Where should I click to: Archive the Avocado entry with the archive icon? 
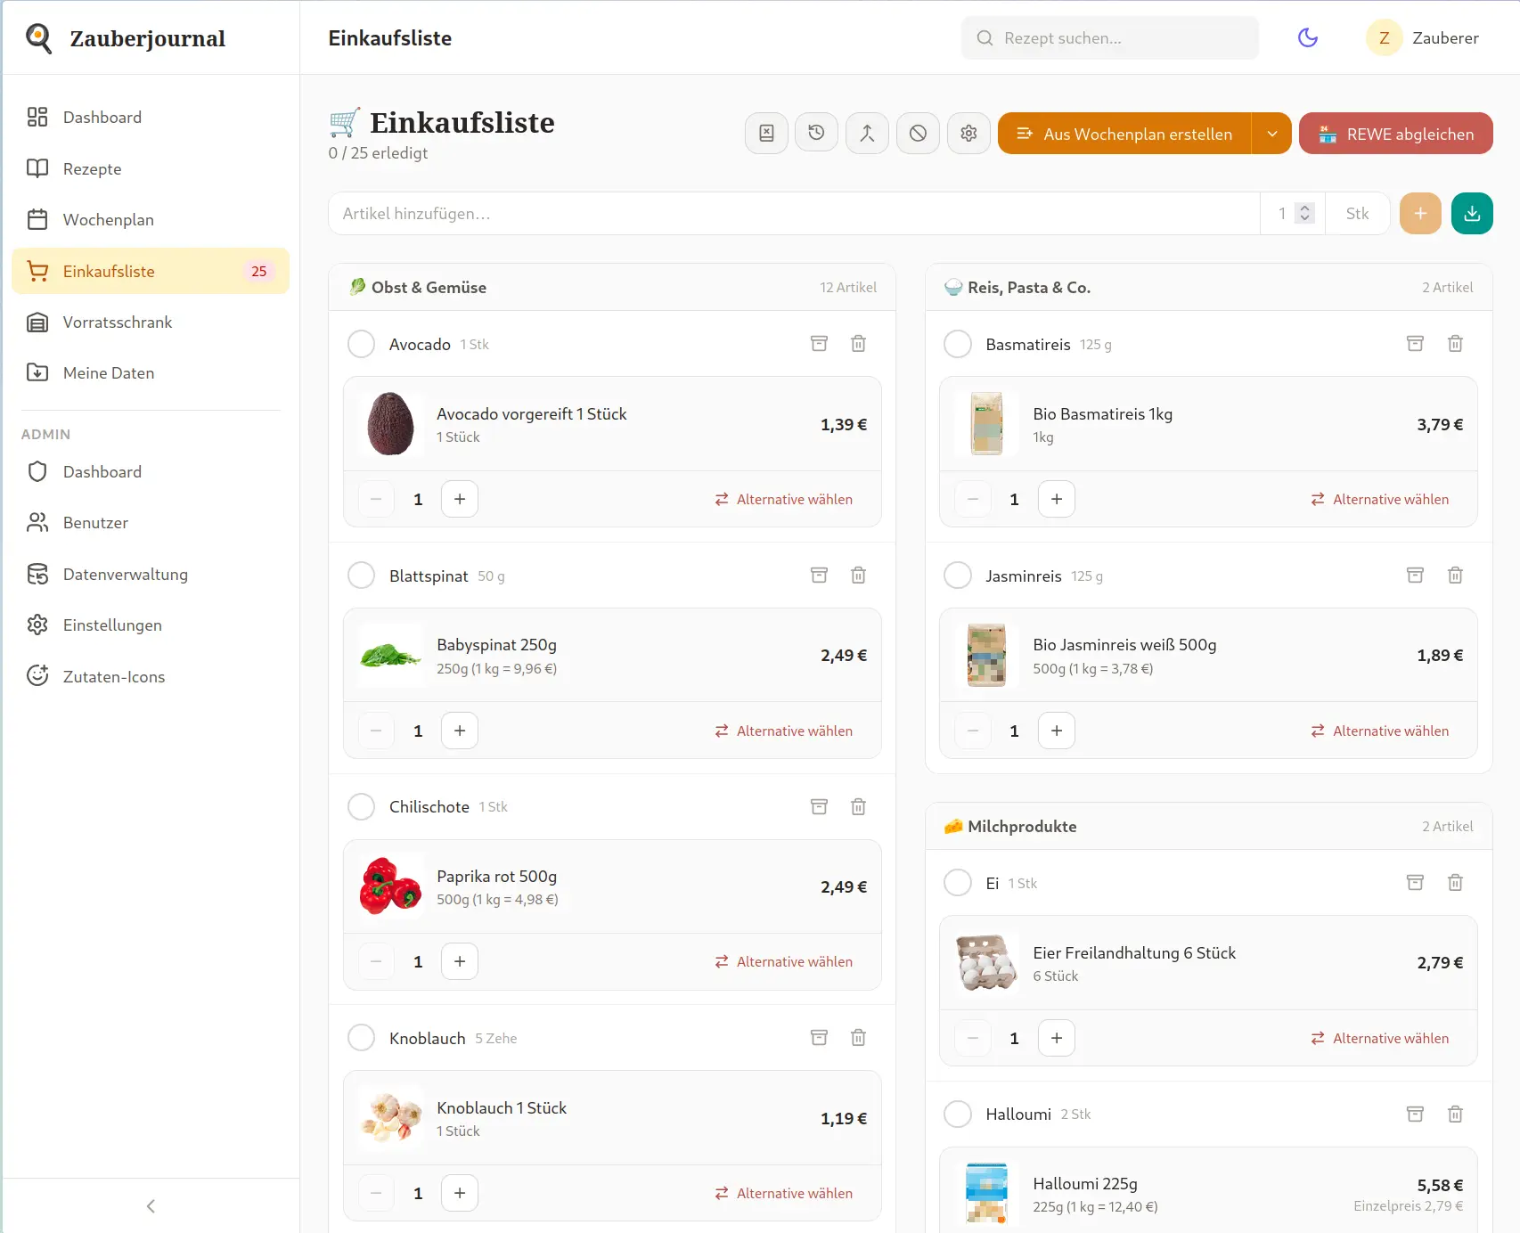tap(819, 343)
